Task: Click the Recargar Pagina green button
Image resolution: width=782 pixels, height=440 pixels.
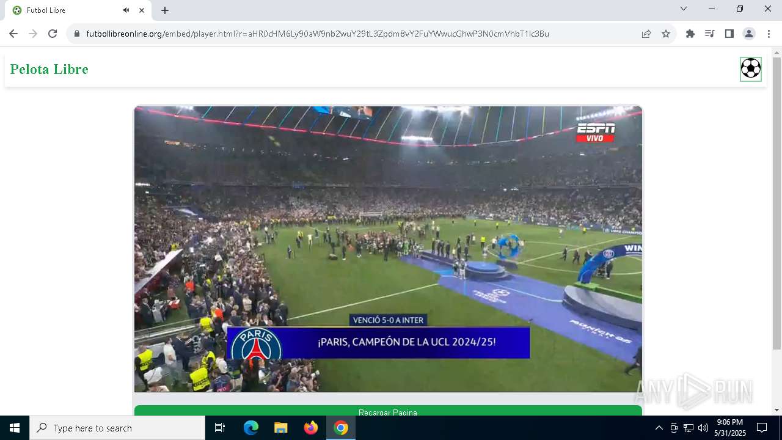Action: coord(388,411)
